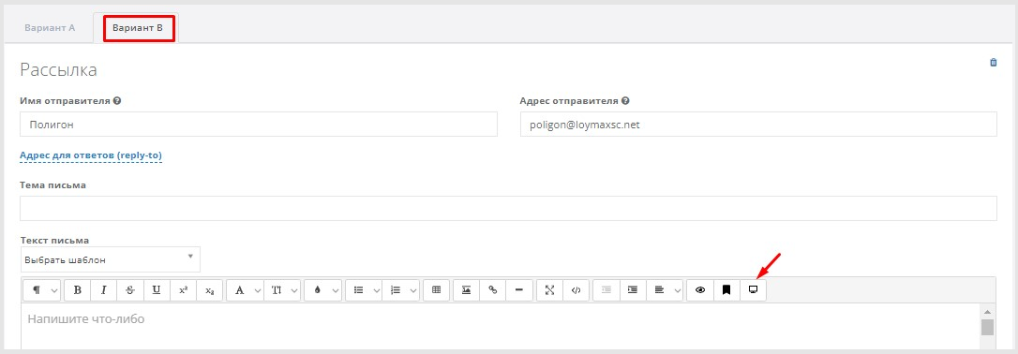Toggle bold formatting in editor toolbar

77,290
